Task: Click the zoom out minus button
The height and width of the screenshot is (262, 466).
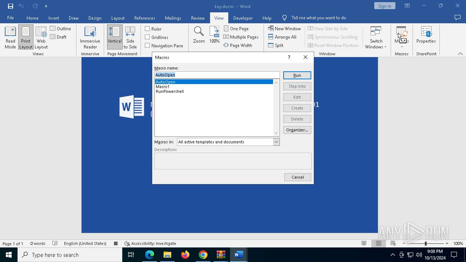Action: coord(404,243)
